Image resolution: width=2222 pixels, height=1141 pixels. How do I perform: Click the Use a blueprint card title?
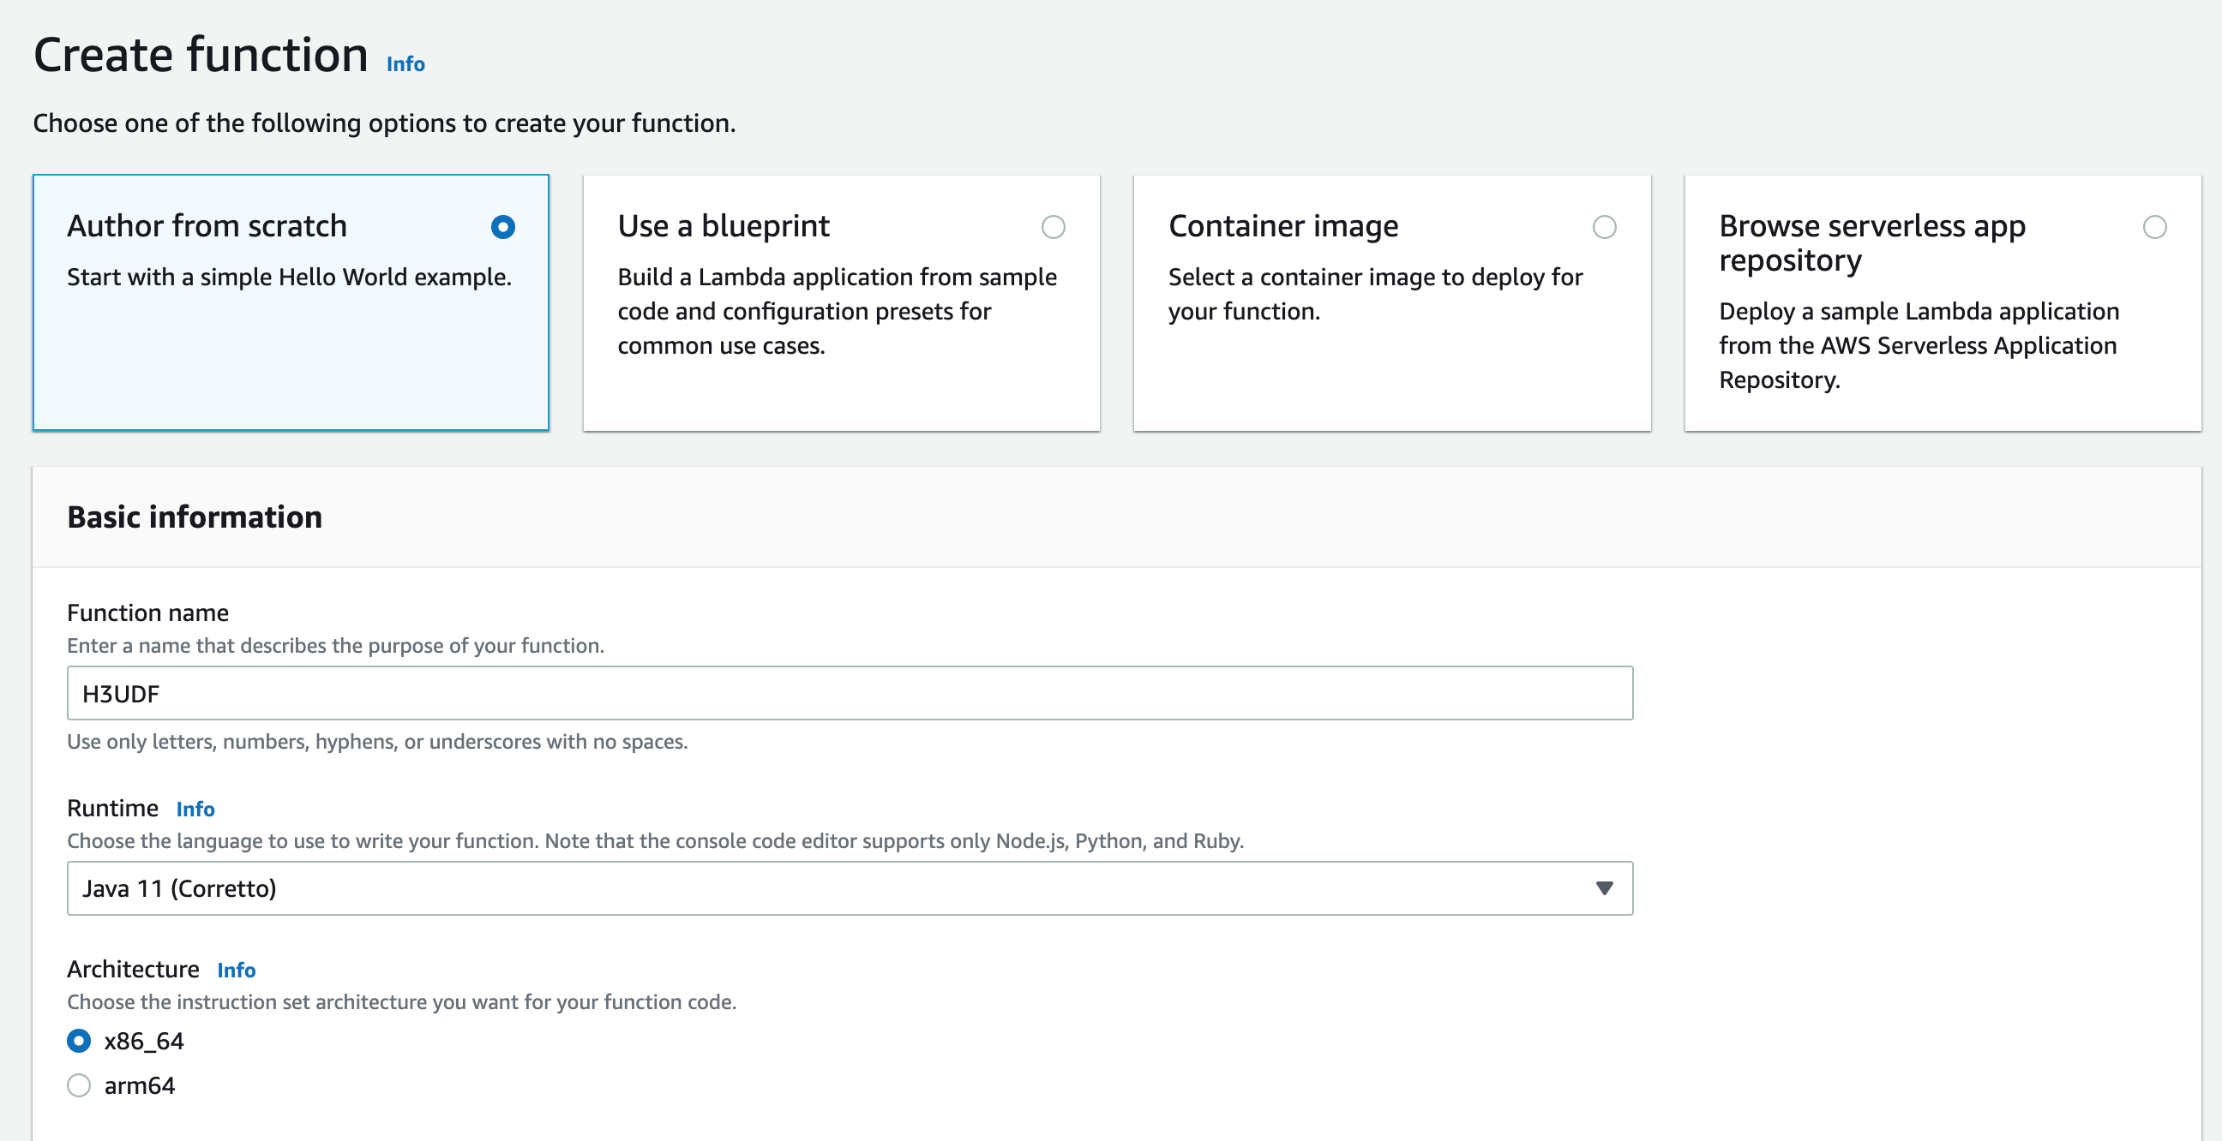[723, 226]
